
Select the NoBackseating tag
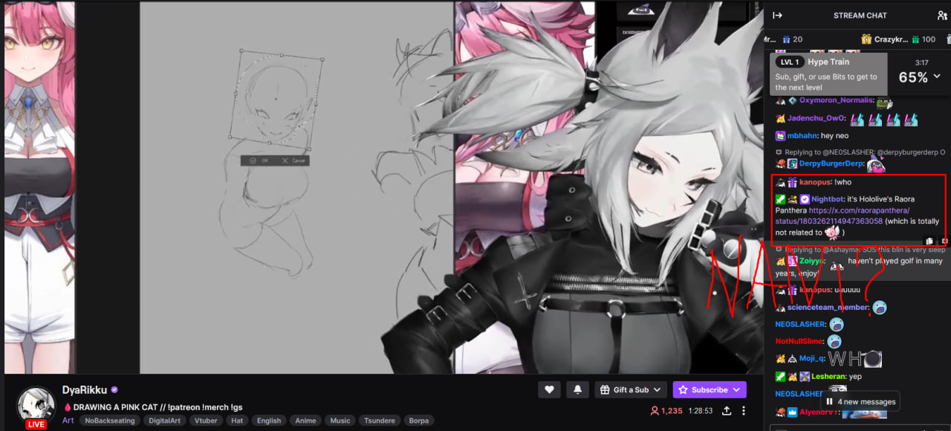click(x=110, y=421)
